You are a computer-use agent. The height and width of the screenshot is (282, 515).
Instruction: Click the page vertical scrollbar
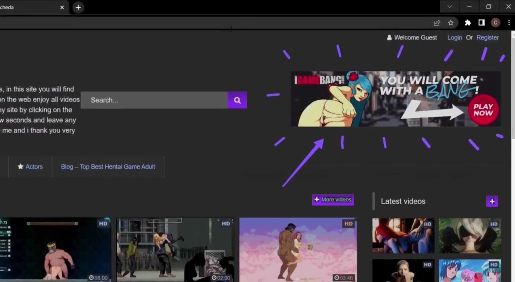(512, 121)
